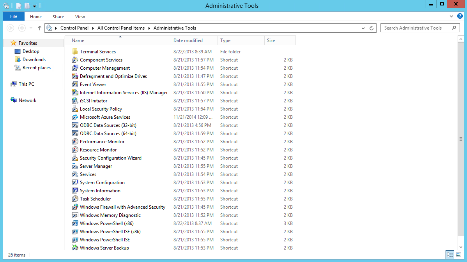This screenshot has width=467, height=262.
Task: Click the vertical scrollbar down arrow
Action: 461,247
